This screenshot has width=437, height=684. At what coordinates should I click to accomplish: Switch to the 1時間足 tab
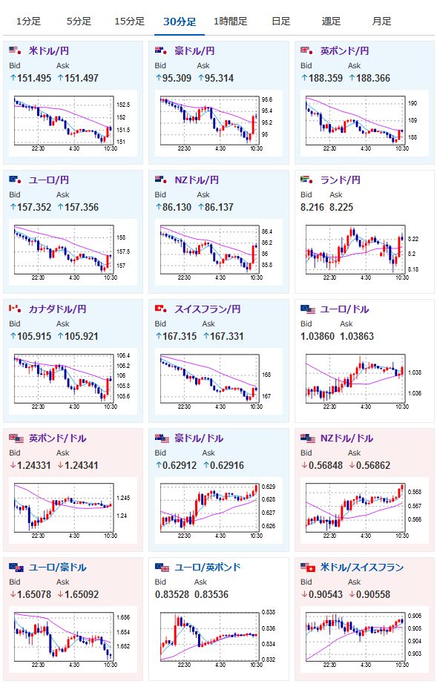tap(230, 21)
